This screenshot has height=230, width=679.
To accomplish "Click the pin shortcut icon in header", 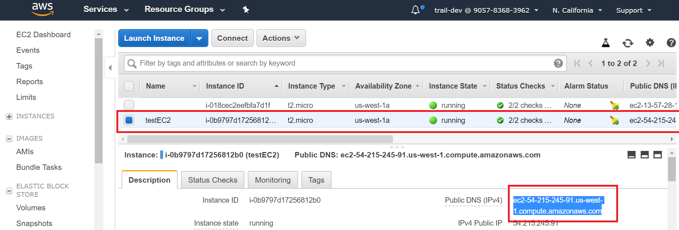I will pyautogui.click(x=246, y=10).
